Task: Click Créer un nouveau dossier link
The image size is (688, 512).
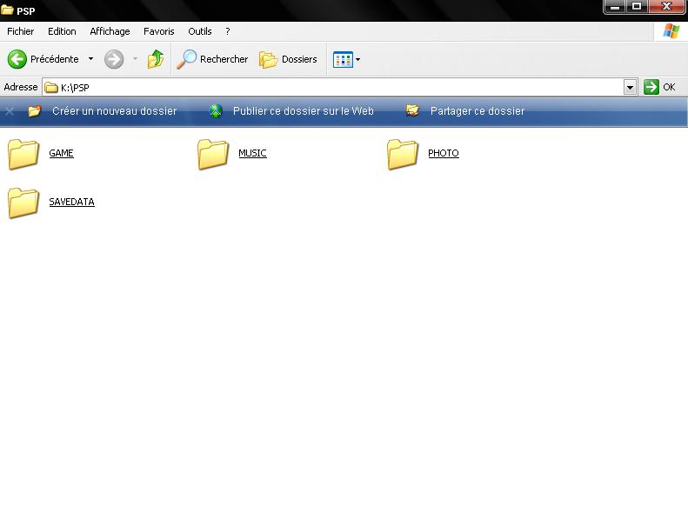Action: [x=114, y=111]
